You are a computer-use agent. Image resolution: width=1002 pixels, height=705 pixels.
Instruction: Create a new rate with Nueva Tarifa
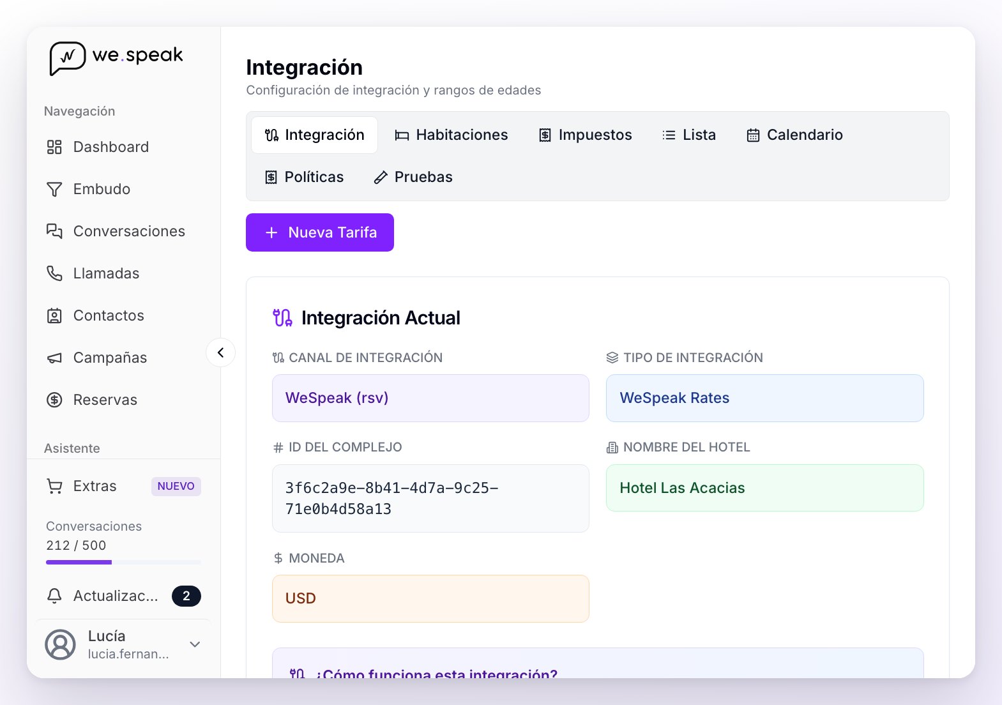click(320, 232)
